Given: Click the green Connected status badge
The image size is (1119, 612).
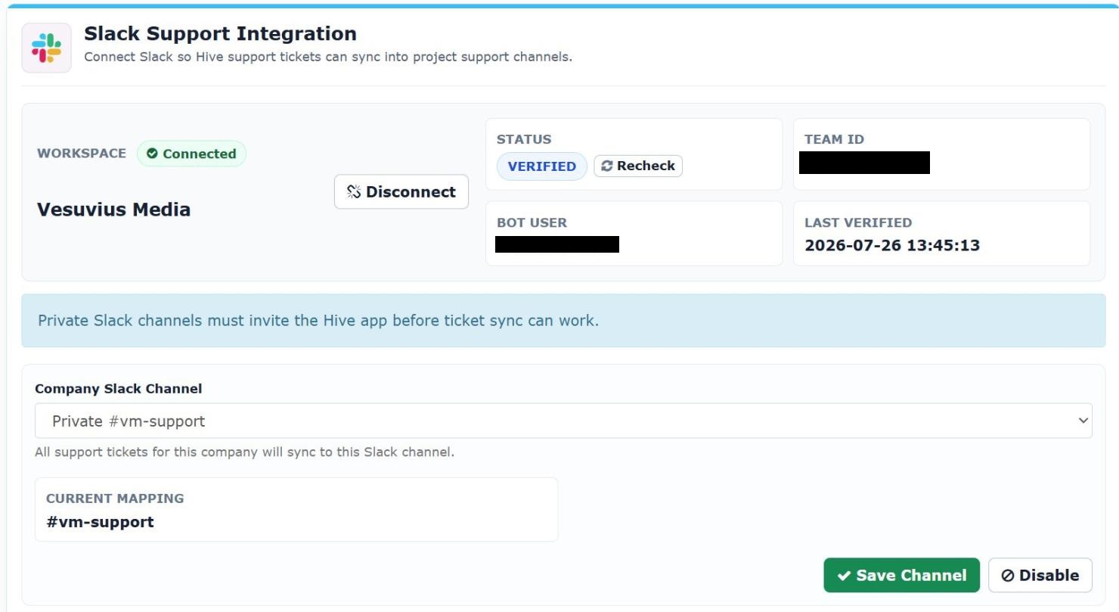Looking at the screenshot, I should 191,154.
